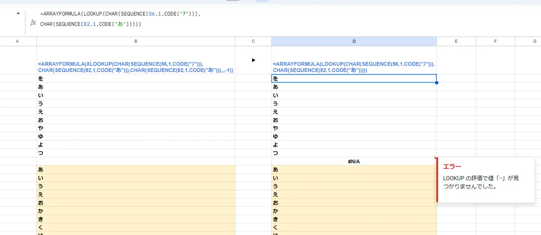Select yellow-highlighted cell あ in column D
Screen dimensions: 541x235
tap(354, 170)
